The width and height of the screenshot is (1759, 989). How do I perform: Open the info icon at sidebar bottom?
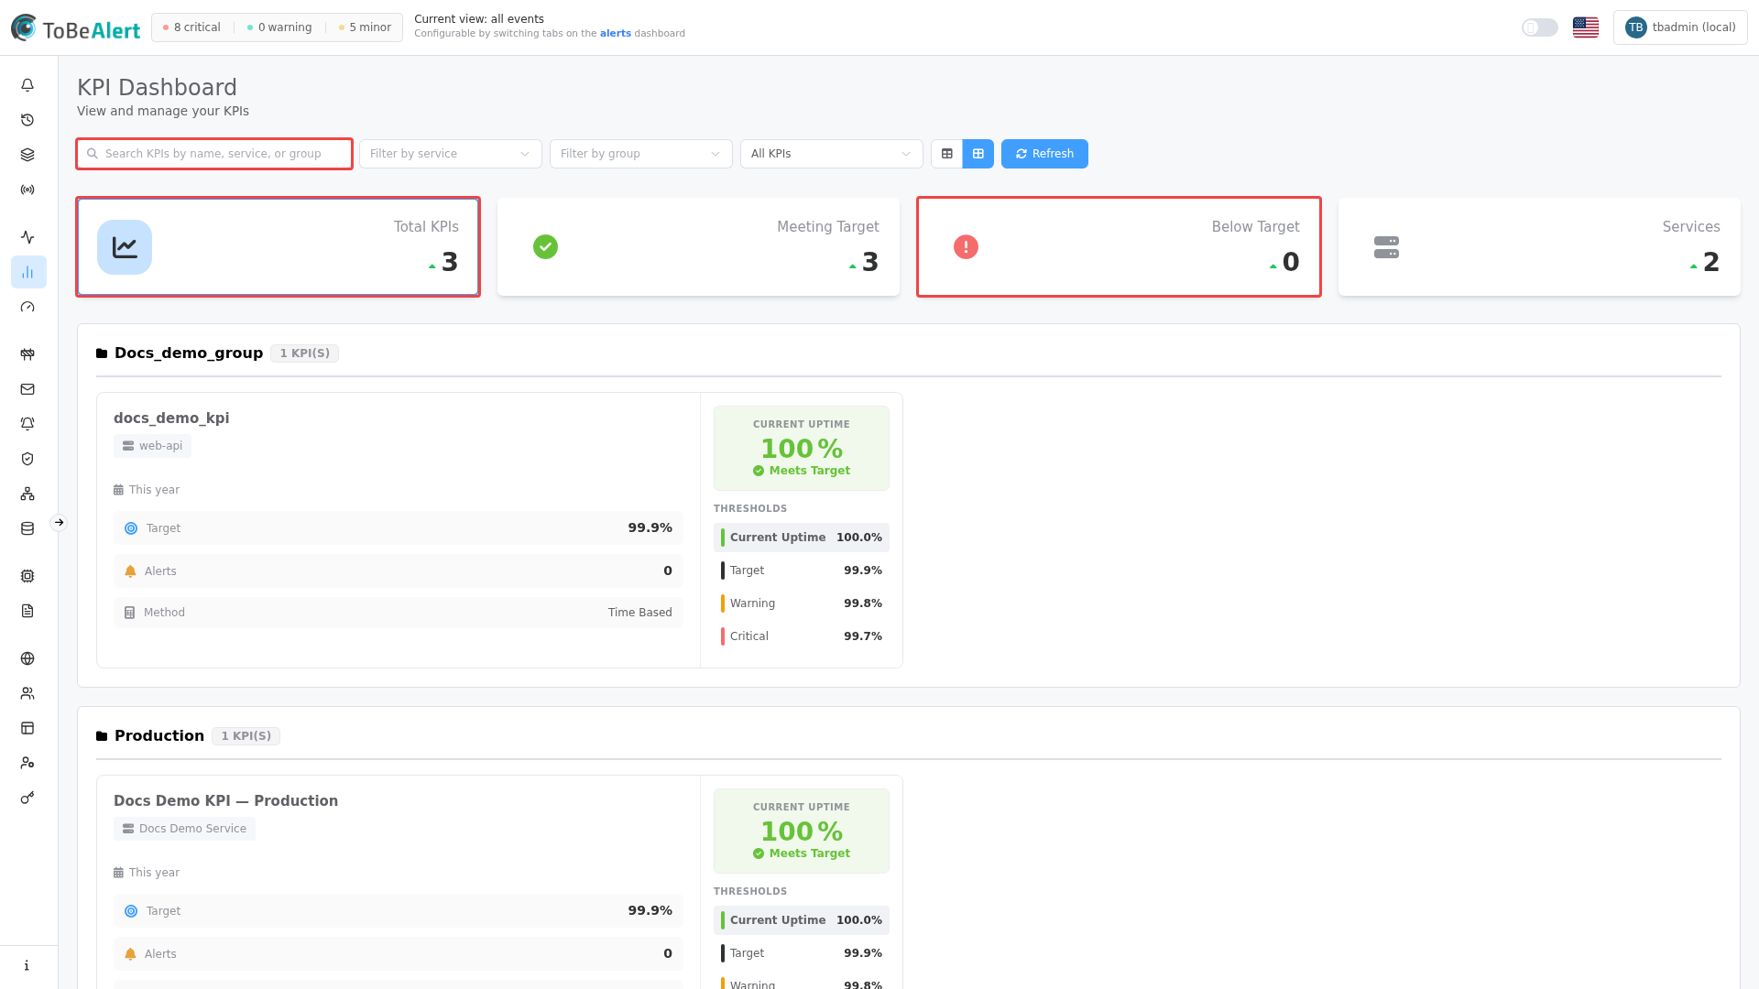pos(27,965)
